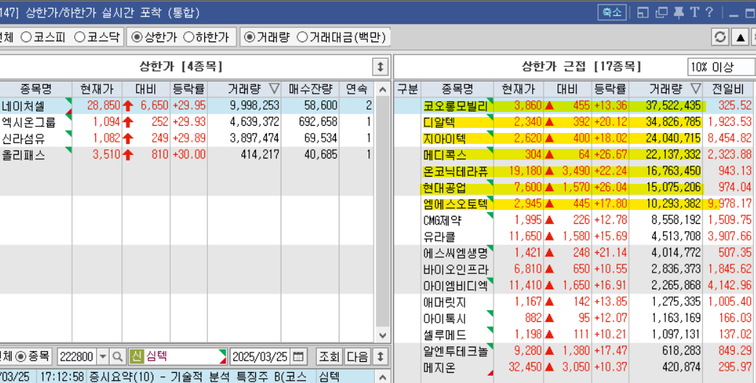The width and height of the screenshot is (756, 383).
Task: Select the 코오롱모빌리 stock
Action: click(x=456, y=106)
